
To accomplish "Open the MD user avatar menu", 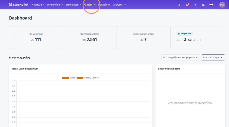I will (x=222, y=5).
